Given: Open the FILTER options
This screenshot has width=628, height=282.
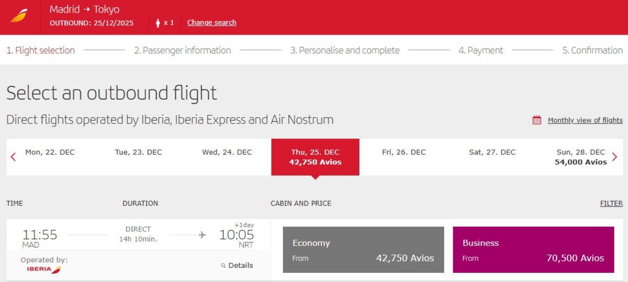Looking at the screenshot, I should (x=611, y=203).
